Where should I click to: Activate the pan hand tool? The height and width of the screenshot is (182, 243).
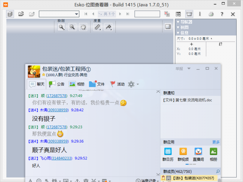click(83, 27)
